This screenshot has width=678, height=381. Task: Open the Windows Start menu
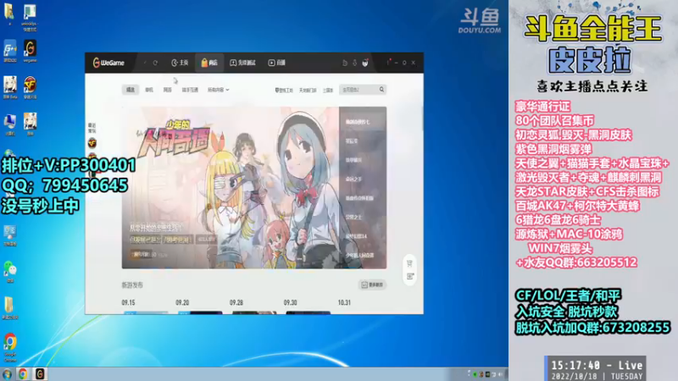pos(7,374)
